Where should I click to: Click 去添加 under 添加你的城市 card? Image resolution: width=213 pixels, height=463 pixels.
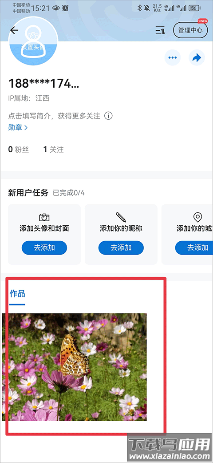point(194,248)
